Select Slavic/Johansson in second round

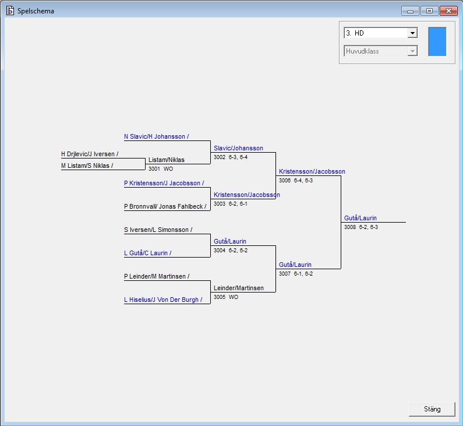238,149
